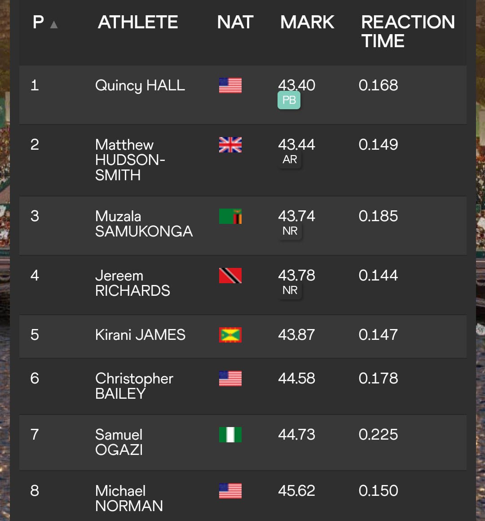Click the Trinidad and Tobago flag icon

click(x=230, y=276)
